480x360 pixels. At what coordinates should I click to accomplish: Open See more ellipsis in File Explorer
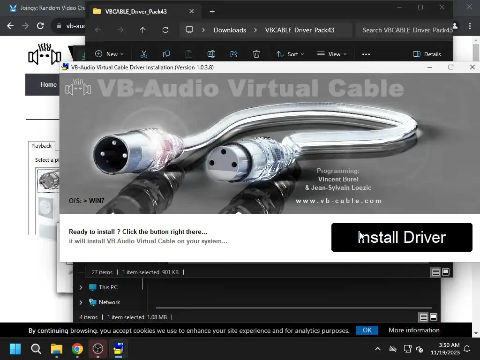coord(366,54)
